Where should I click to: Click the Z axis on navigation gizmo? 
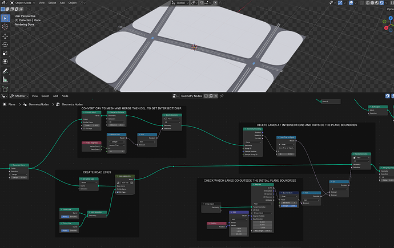point(391,18)
